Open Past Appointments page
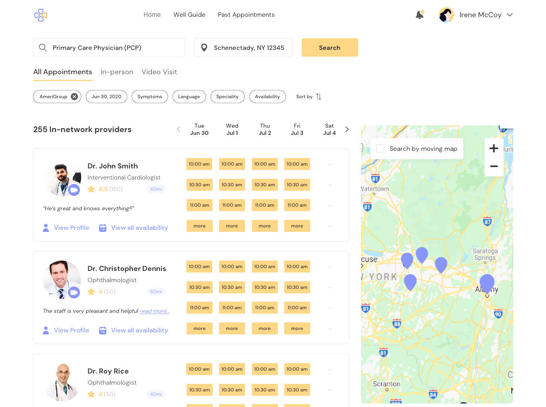This screenshot has height=407, width=546. (x=246, y=15)
